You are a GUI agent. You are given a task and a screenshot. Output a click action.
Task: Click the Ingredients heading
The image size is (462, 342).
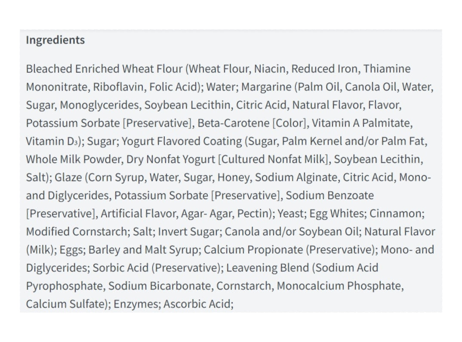55,40
